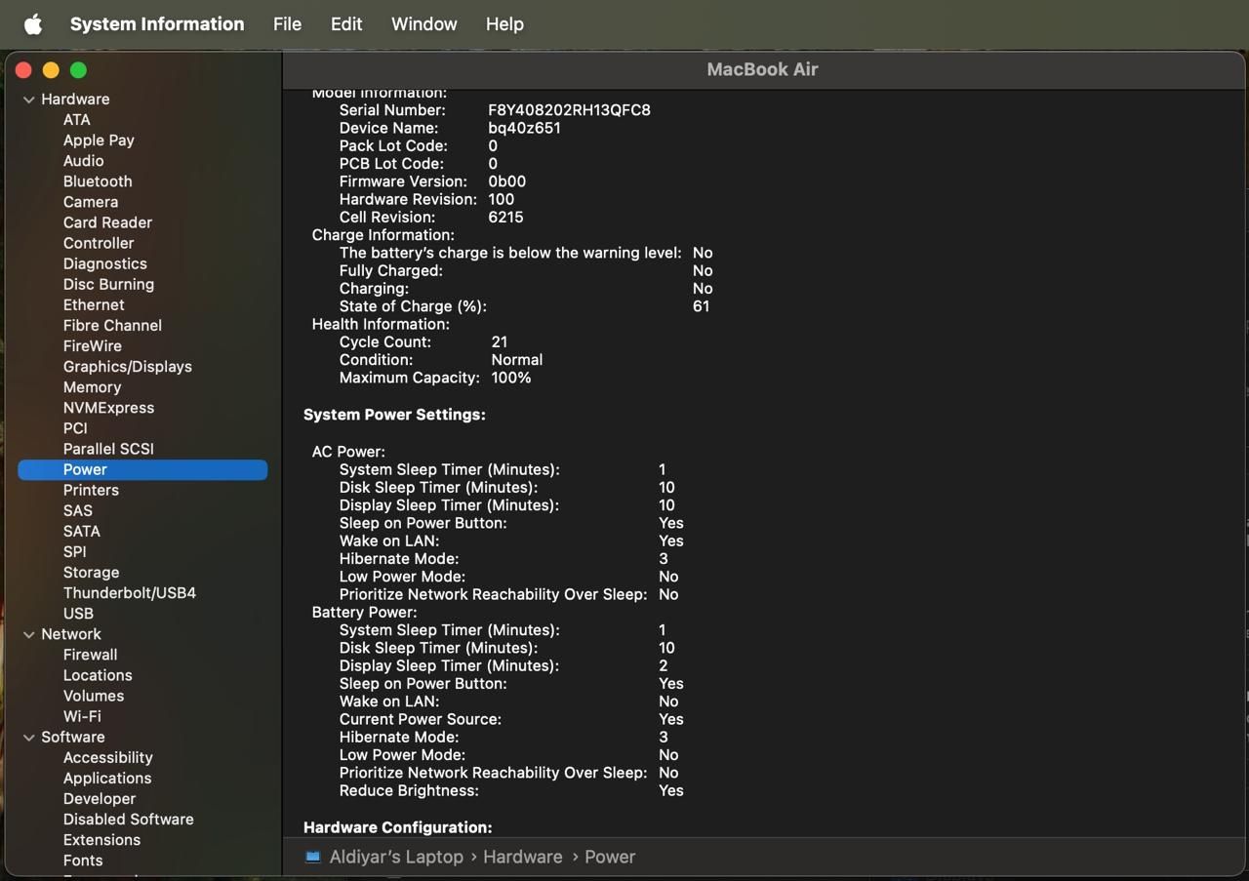Select NVMExpress in the sidebar

point(108,408)
